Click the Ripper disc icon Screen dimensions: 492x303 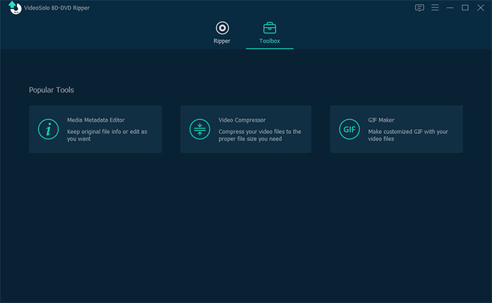[x=222, y=28]
